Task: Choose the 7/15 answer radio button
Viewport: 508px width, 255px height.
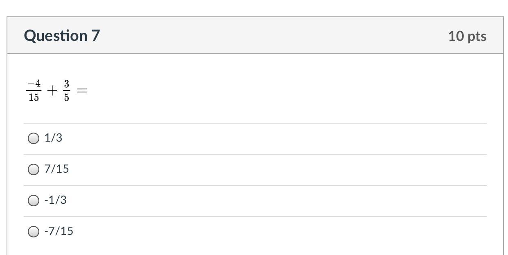Action: (34, 169)
